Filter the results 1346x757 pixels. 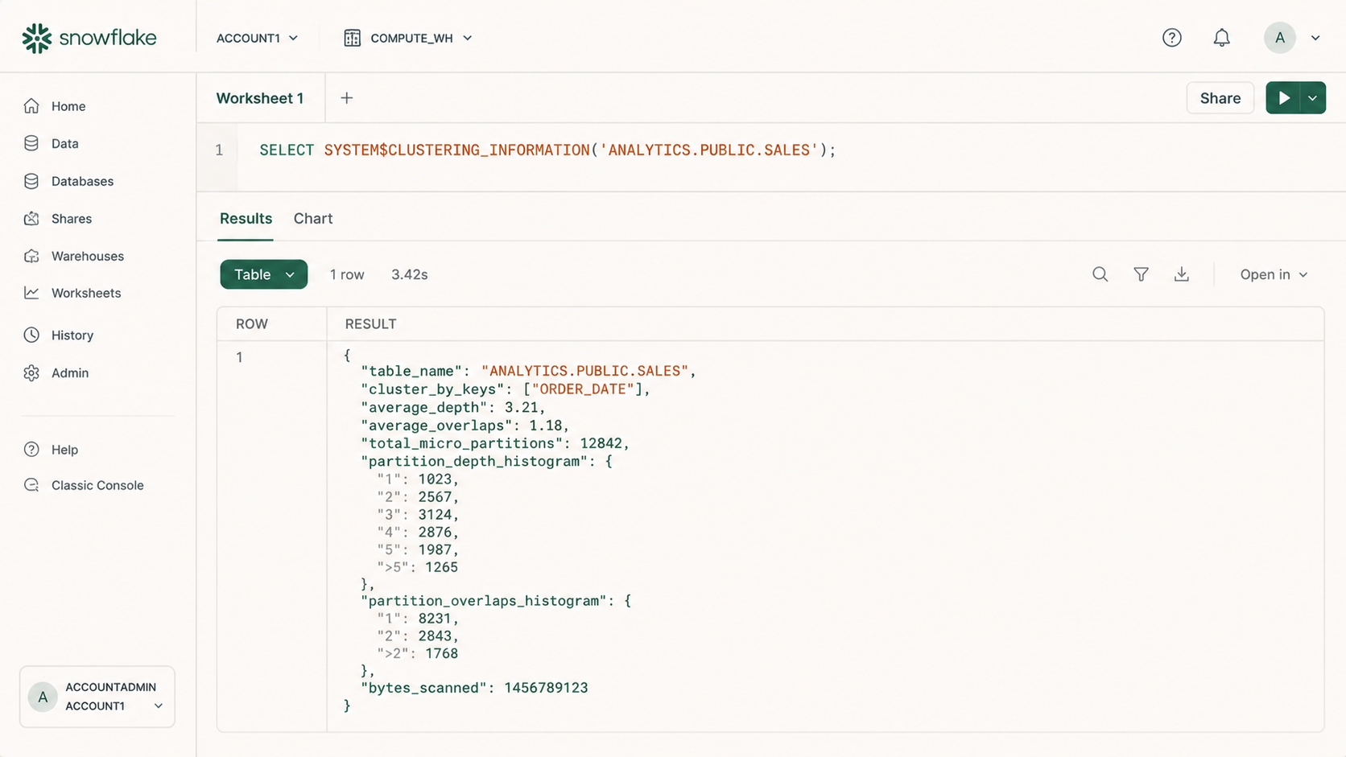tap(1142, 274)
